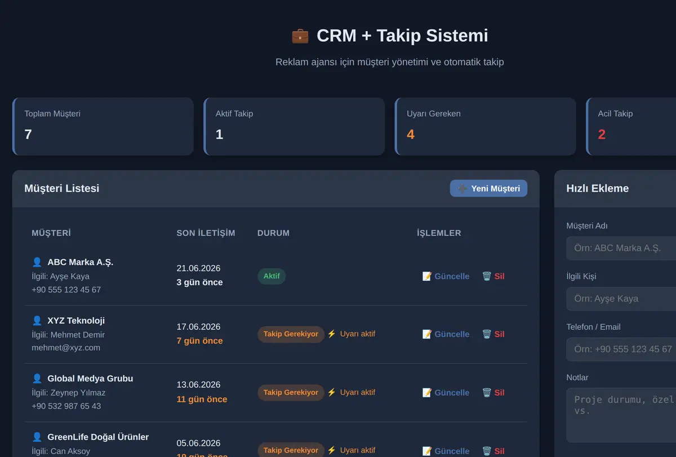Click Takip Gerekiyor badge for GreenLife
The height and width of the screenshot is (457, 676).
291,450
